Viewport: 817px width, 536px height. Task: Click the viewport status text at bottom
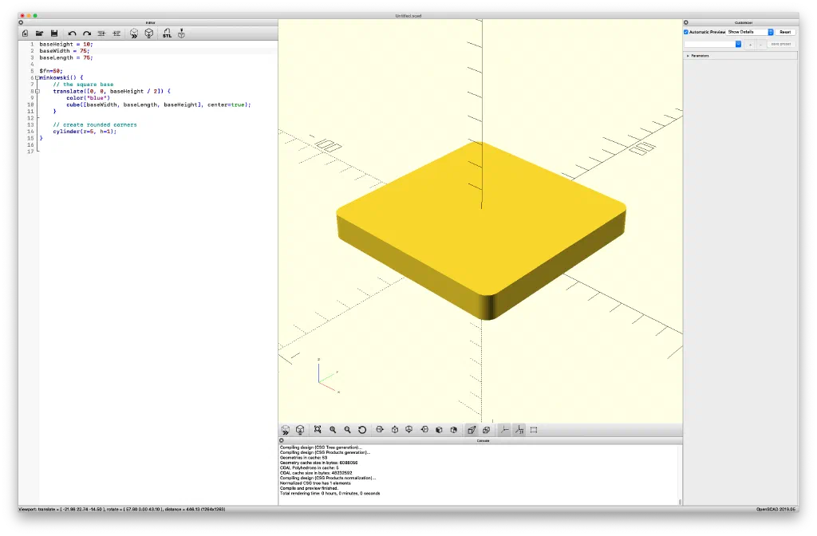(122, 509)
